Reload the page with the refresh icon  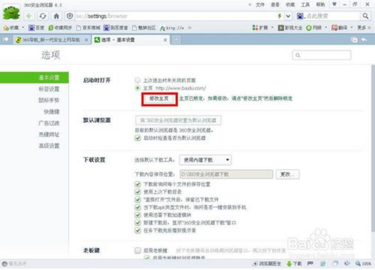[43, 16]
